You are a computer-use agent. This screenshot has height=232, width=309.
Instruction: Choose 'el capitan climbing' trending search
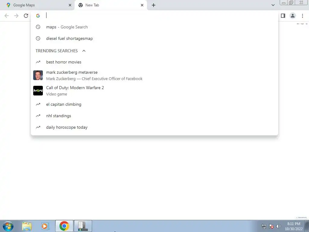click(154, 104)
